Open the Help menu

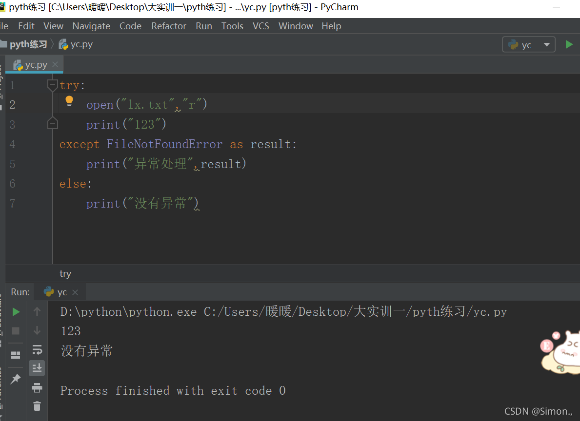pyautogui.click(x=331, y=26)
